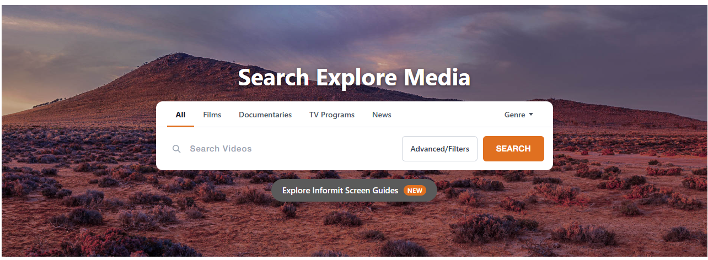Click the hill peak in the background photo
Screen dimensions: 708x260
click(179, 55)
